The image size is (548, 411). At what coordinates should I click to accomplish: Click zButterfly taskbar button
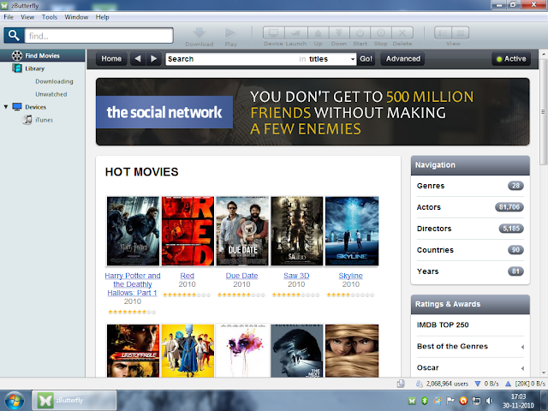(74, 400)
